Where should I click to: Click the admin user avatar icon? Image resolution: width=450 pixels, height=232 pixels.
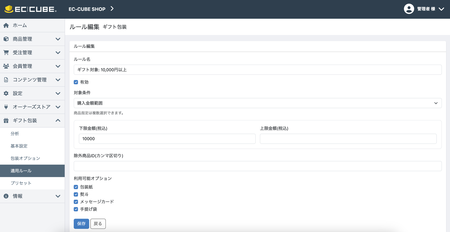click(409, 9)
